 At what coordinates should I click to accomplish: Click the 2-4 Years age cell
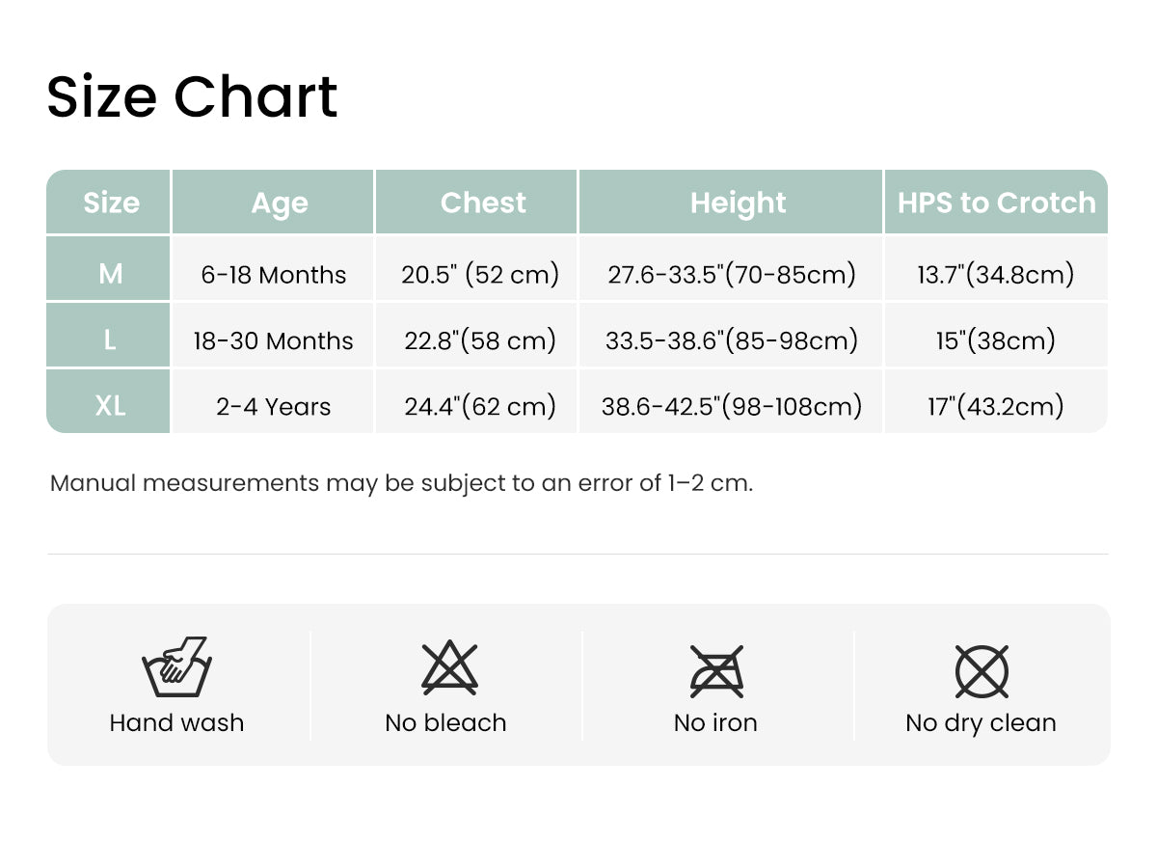click(x=274, y=407)
